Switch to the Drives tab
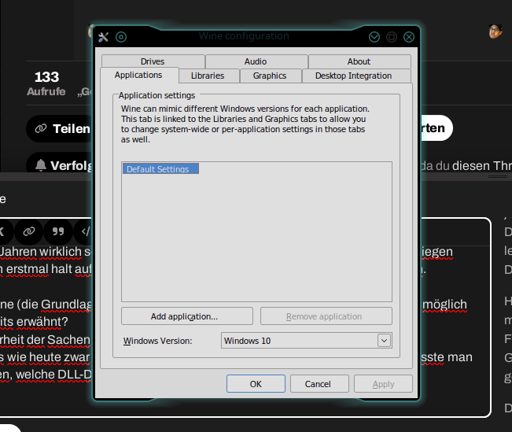Image resolution: width=512 pixels, height=432 pixels. point(153,61)
